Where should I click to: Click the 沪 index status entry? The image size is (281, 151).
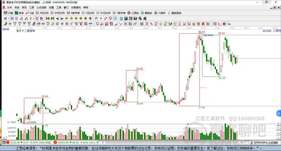click(x=29, y=142)
